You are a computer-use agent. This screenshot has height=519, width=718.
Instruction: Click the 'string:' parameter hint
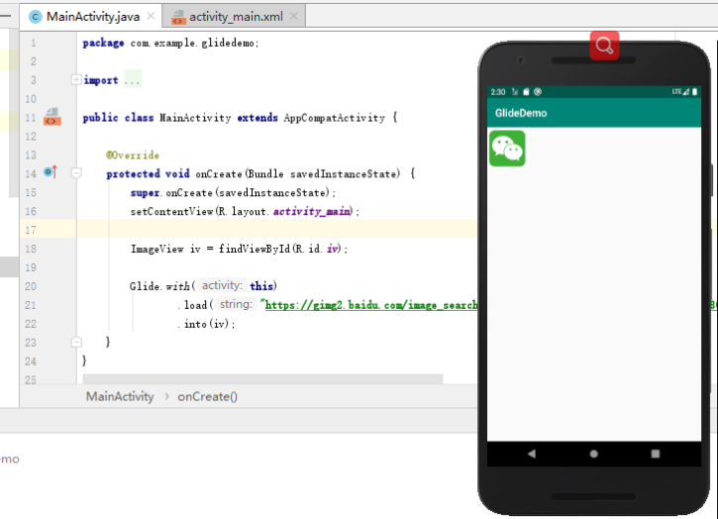236,304
